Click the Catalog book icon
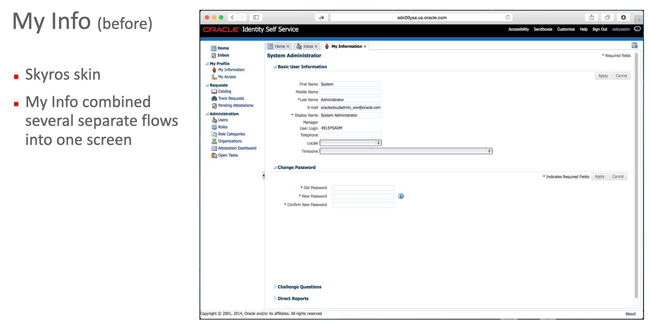The height and width of the screenshot is (325, 651). click(x=214, y=91)
